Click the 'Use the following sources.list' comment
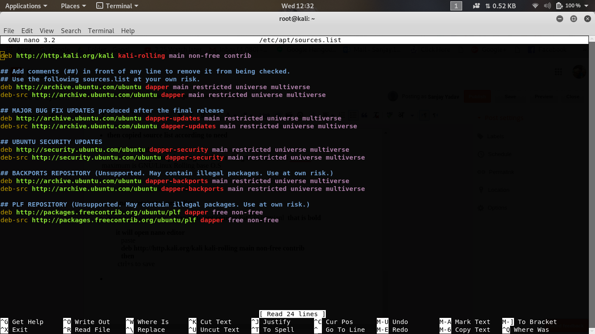Screen dimensions: 595x334 tap(100, 79)
